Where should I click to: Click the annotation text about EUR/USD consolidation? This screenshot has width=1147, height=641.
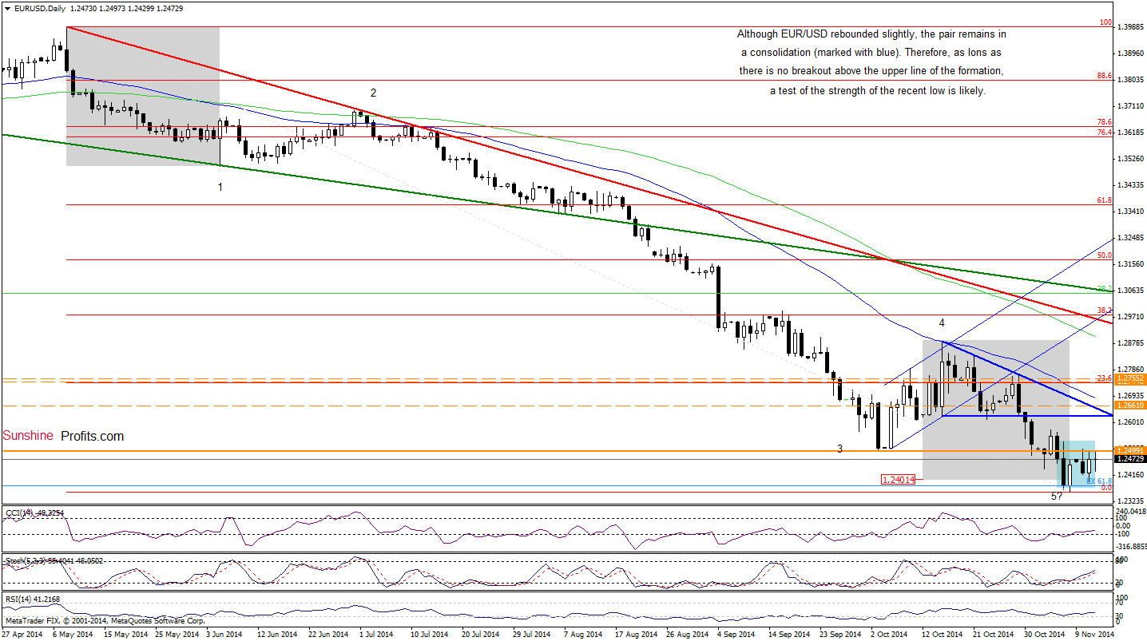tap(871, 63)
